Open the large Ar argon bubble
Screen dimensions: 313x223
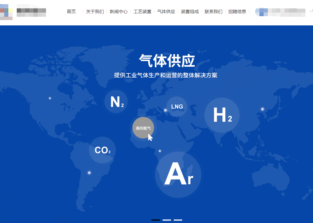[x=178, y=175]
